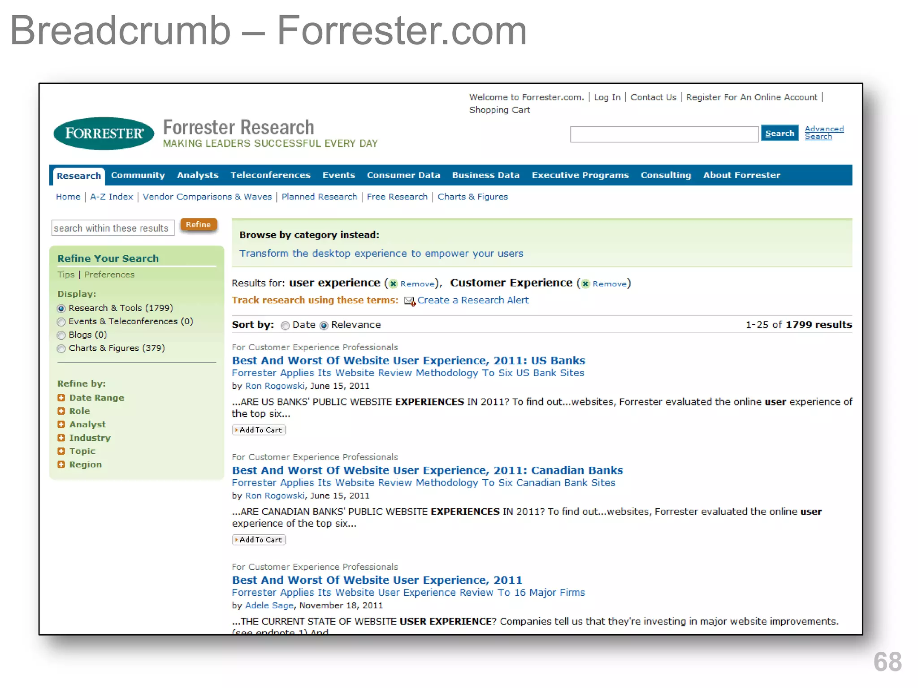The image size is (918, 688).
Task: Click the blue Search button
Action: pos(779,133)
